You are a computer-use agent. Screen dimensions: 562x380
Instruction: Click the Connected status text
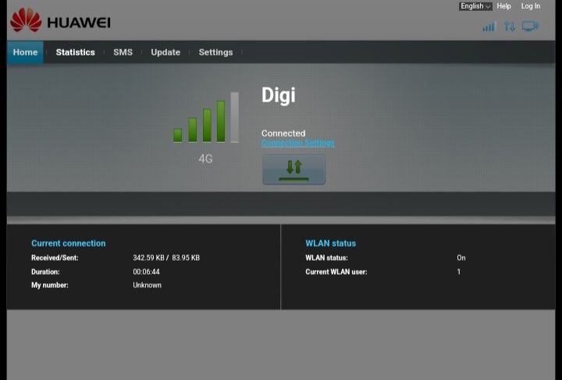click(x=283, y=133)
